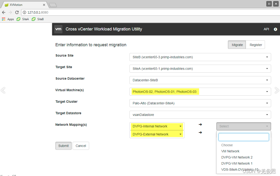The width and height of the screenshot is (280, 176).
Task: Click the XVMotion tab leaf favicon
Action: 7,5
